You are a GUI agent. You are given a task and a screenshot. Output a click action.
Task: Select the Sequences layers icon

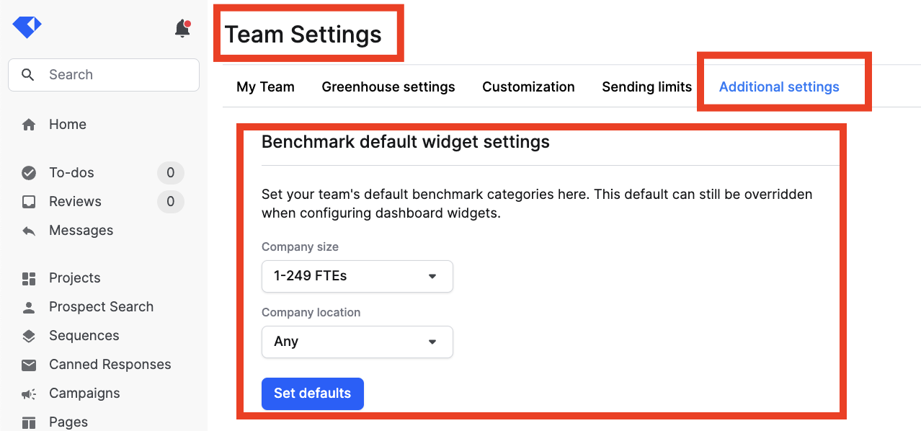pos(29,336)
